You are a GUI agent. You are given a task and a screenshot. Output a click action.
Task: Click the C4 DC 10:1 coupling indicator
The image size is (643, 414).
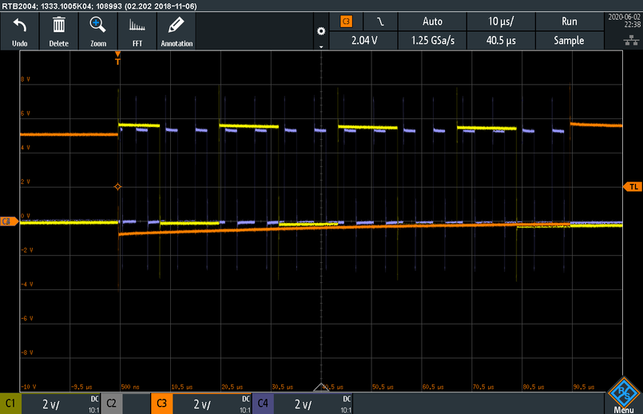346,404
